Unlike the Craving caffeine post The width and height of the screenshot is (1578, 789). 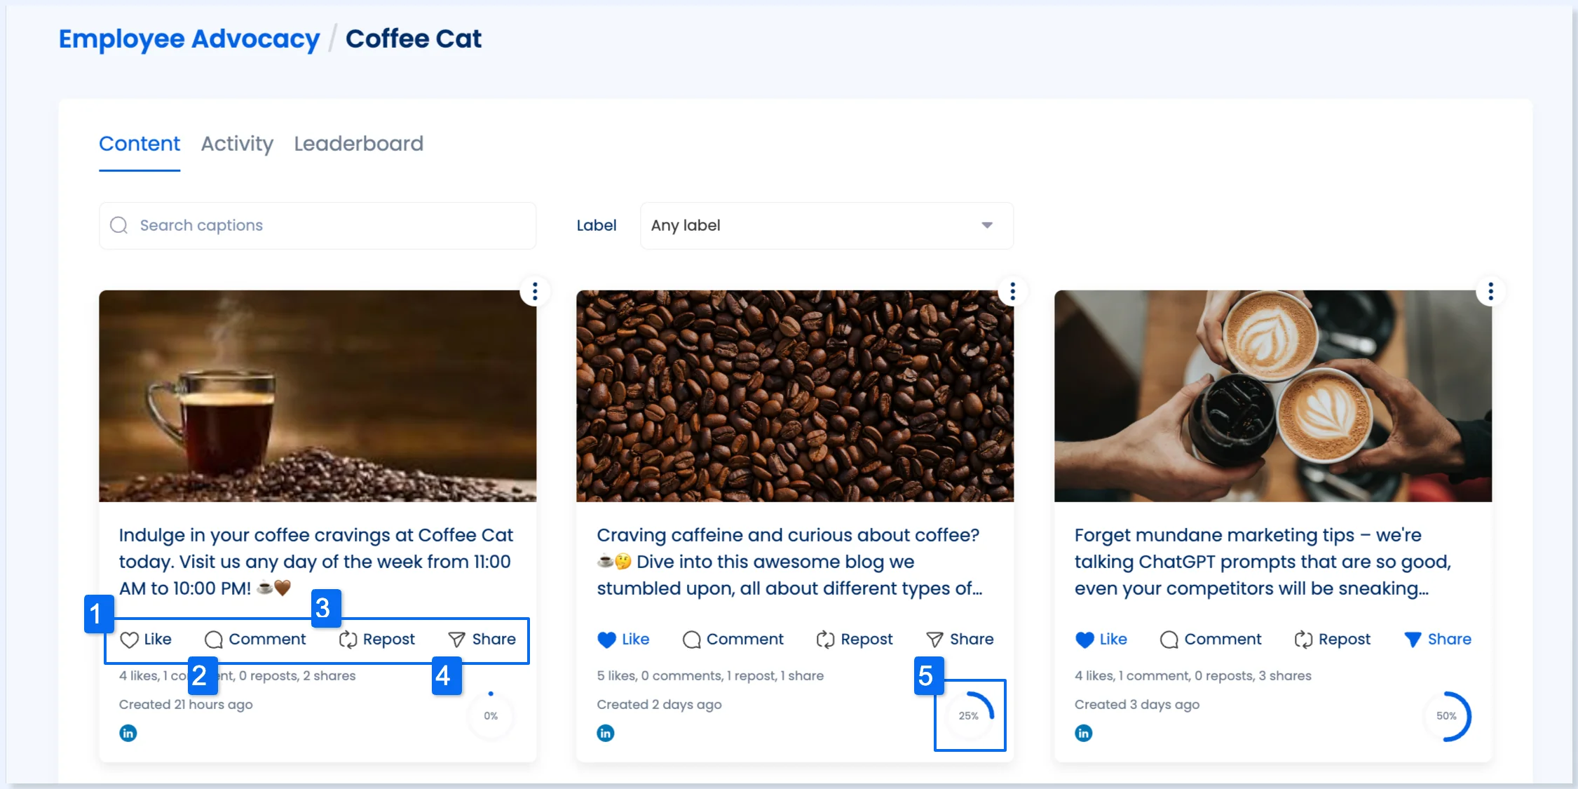pos(623,639)
